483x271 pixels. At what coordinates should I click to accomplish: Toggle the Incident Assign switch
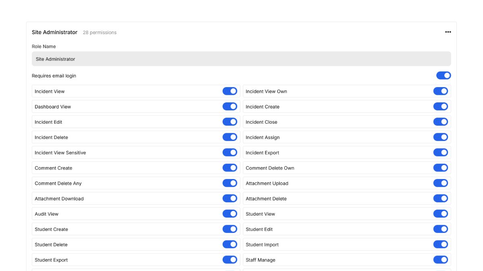tap(440, 137)
